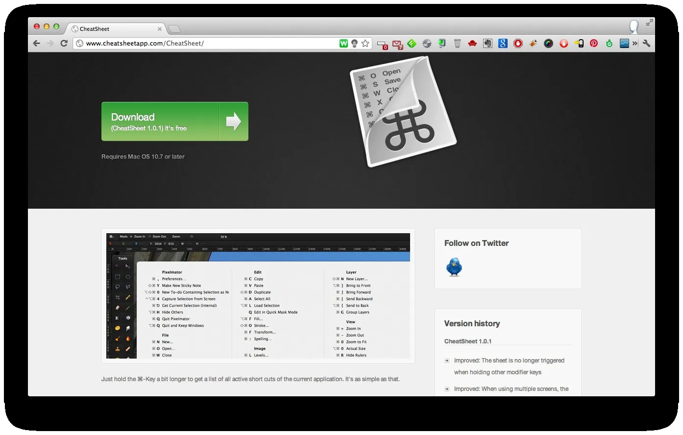Screen dimensions: 683x435
Task: Bookmark the page with the star icon
Action: point(366,43)
